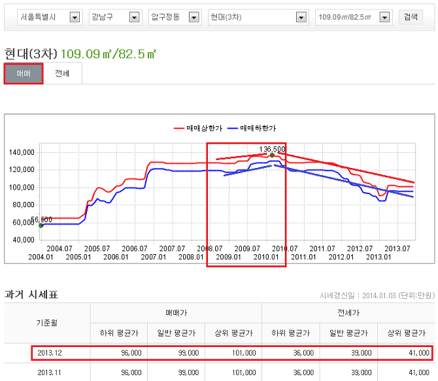Click the 2013.07 x-axis label

pos(397,248)
